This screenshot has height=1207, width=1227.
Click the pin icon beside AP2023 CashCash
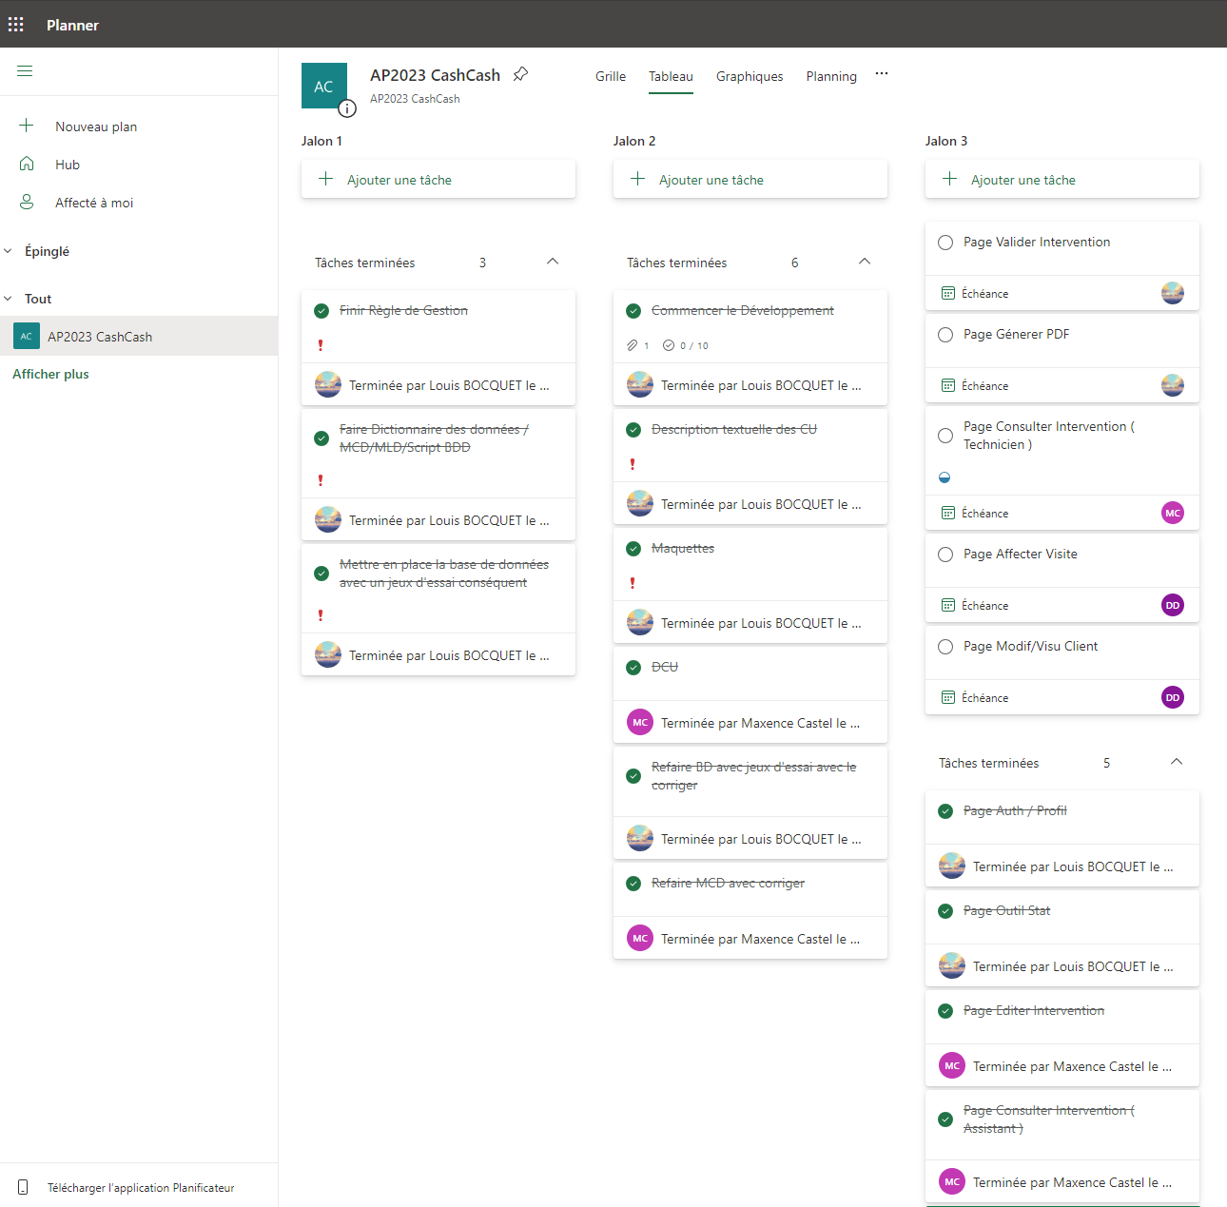pyautogui.click(x=520, y=74)
